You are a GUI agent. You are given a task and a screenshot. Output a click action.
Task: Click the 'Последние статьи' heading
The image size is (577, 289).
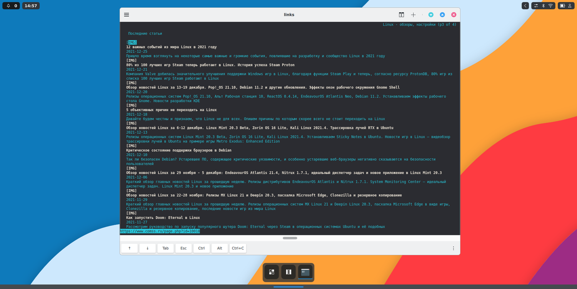145,33
